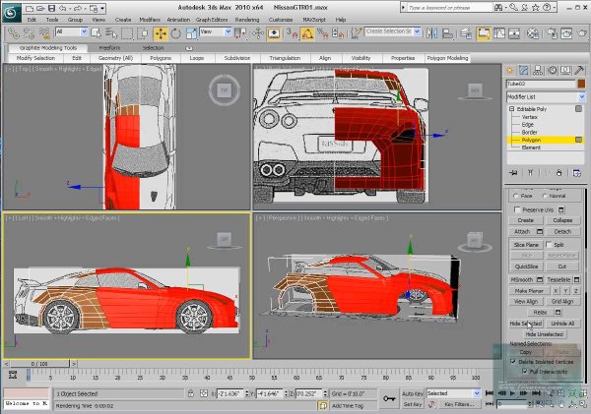The width and height of the screenshot is (591, 414).
Task: Enable the Preserve UVs checkbox
Action: (517, 209)
